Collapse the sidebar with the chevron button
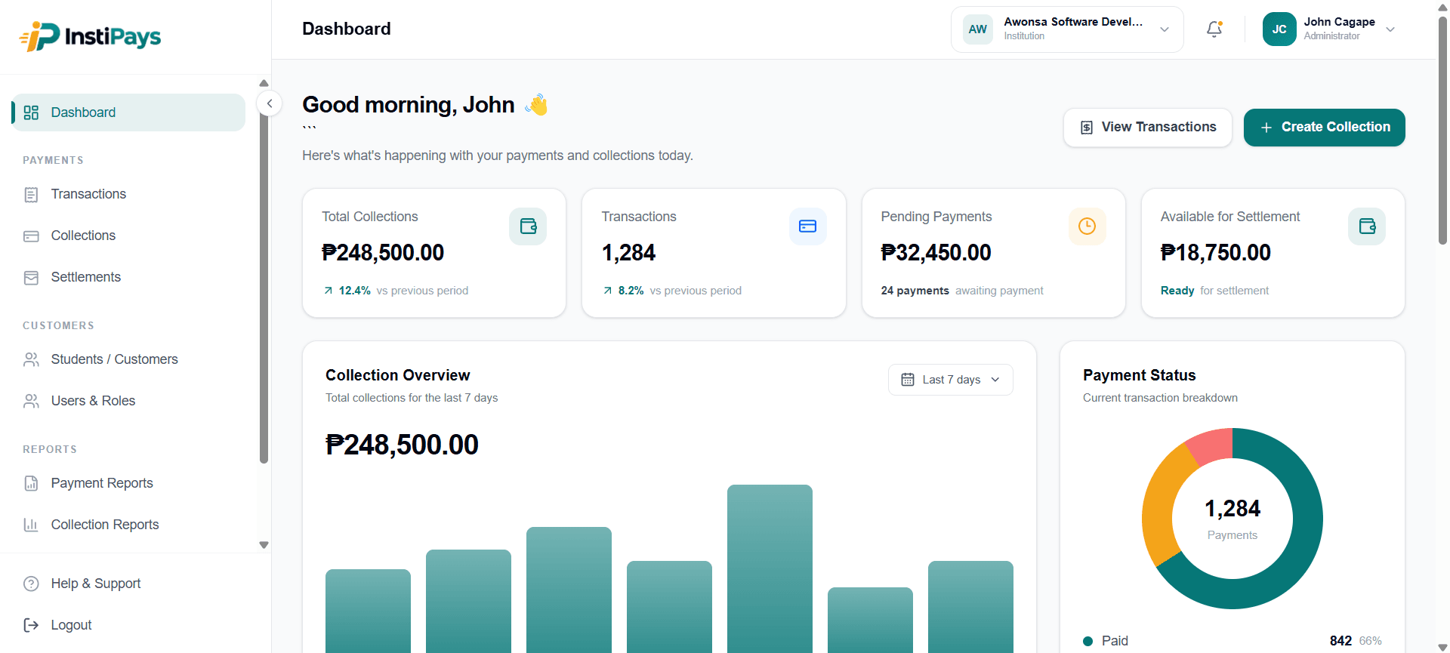This screenshot has height=653, width=1450. [x=270, y=103]
